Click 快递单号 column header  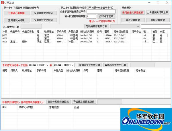tap(15, 32)
